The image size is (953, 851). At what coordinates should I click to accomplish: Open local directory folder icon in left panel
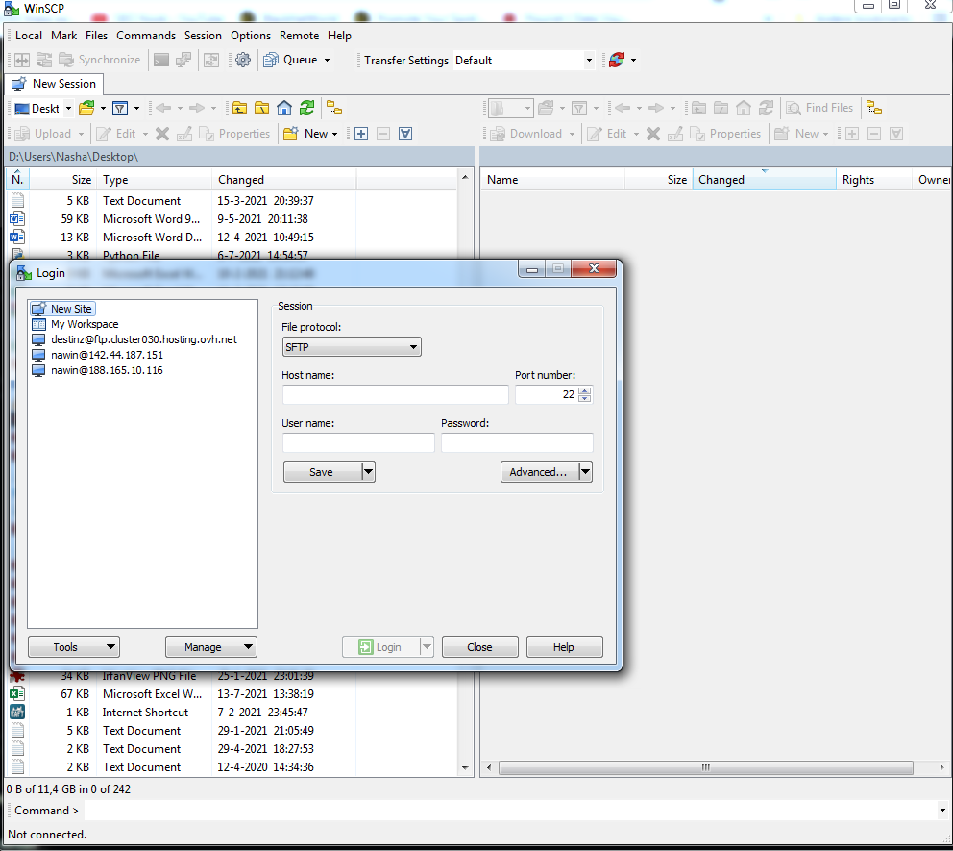86,109
